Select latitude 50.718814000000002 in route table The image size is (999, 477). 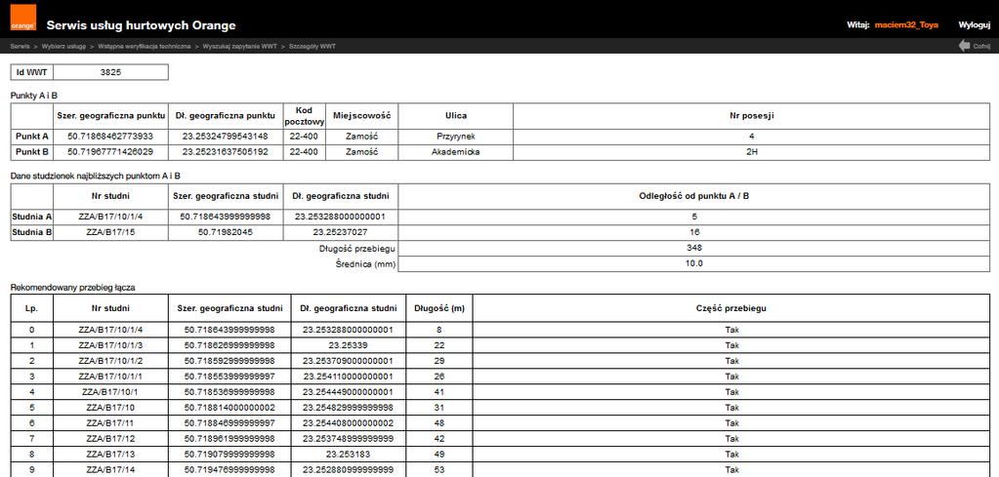[x=229, y=408]
